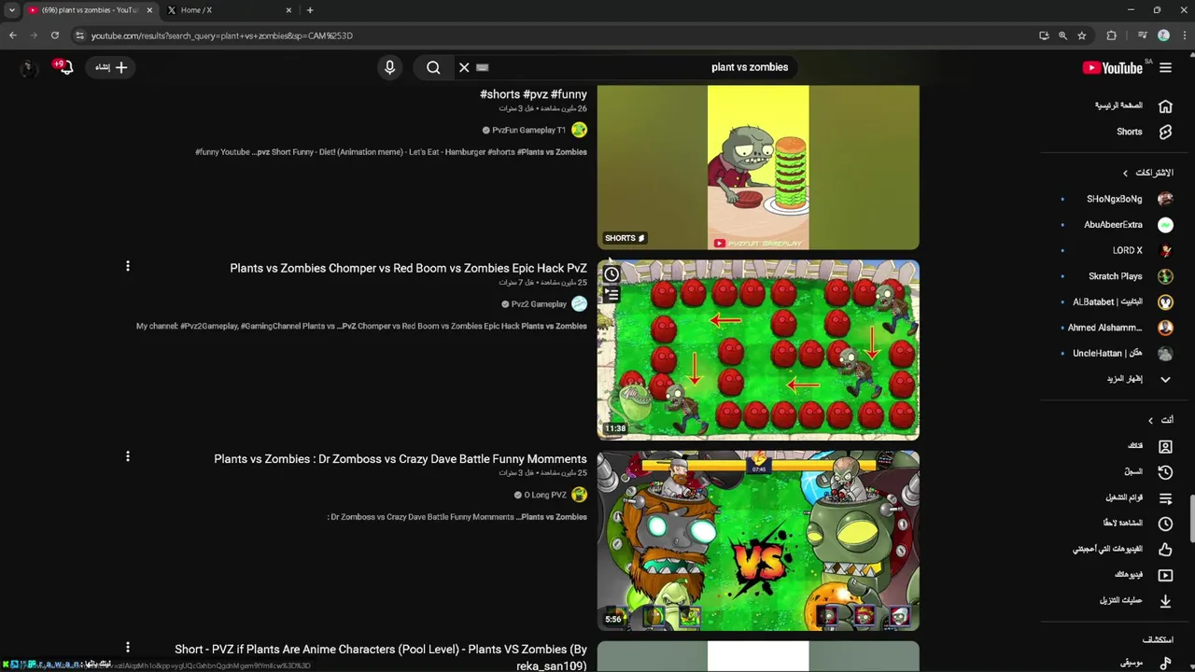Close the YouTube browser tab
The width and height of the screenshot is (1195, 672).
click(149, 10)
